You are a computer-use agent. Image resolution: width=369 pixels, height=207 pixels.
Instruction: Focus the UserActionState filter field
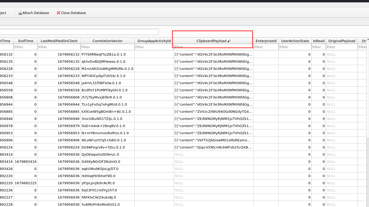295,47
